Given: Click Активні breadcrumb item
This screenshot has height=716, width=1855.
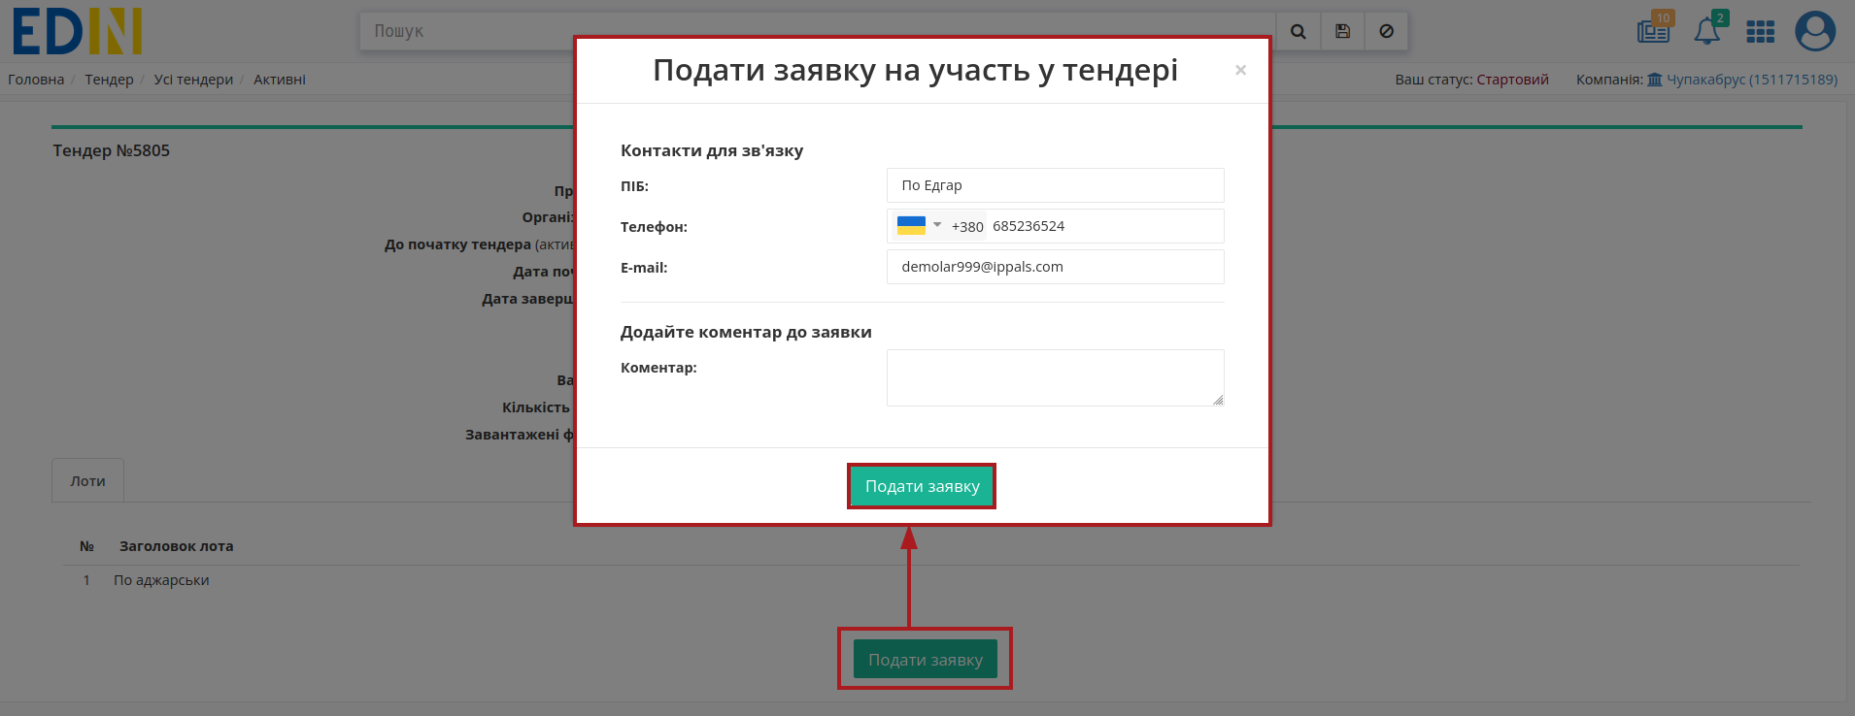Looking at the screenshot, I should click(x=280, y=80).
